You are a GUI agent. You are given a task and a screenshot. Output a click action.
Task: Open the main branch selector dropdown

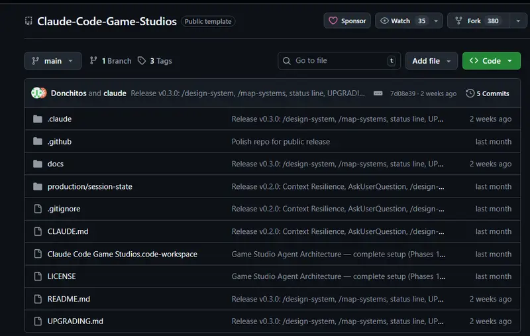click(53, 61)
